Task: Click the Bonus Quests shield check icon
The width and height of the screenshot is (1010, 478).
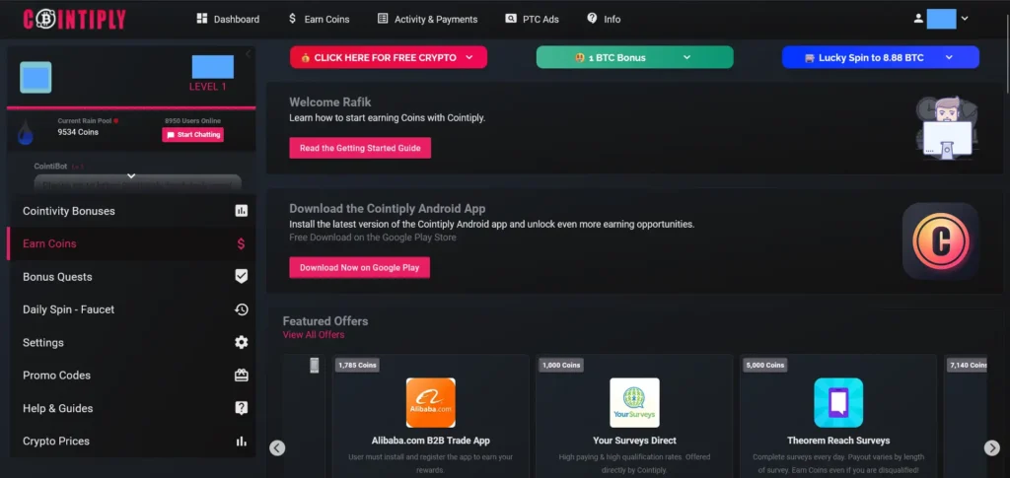Action: (242, 277)
